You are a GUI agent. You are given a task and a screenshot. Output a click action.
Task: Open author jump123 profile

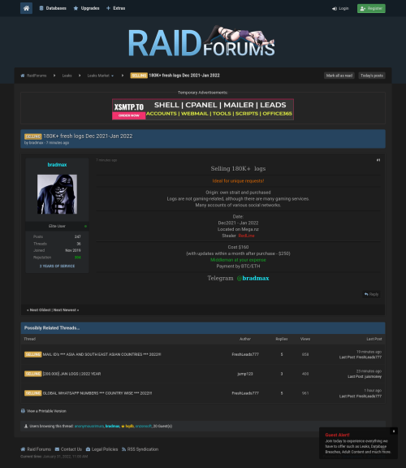click(x=245, y=374)
